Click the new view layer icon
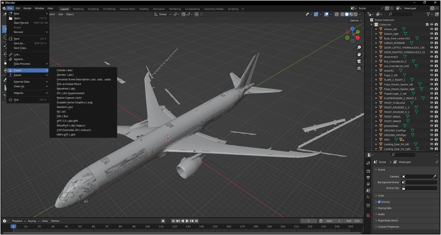The width and height of the screenshot is (441, 235). tap(432, 9)
